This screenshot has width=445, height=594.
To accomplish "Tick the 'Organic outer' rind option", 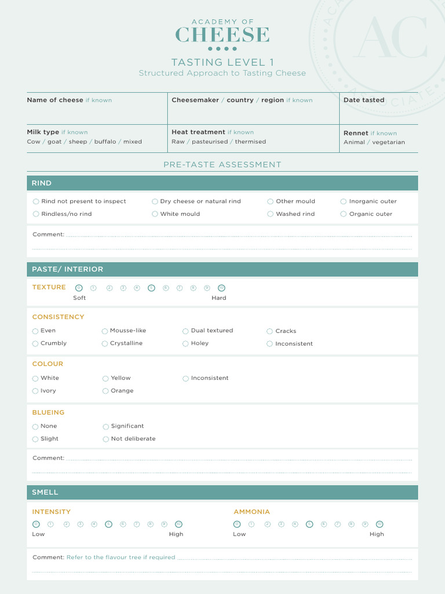I will pos(344,214).
